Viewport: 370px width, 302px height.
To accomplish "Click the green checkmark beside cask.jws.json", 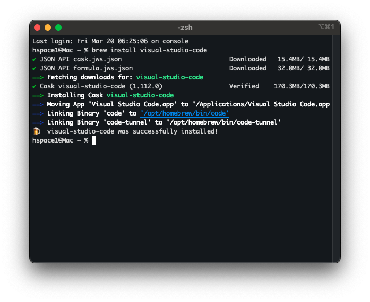I will click(x=35, y=59).
